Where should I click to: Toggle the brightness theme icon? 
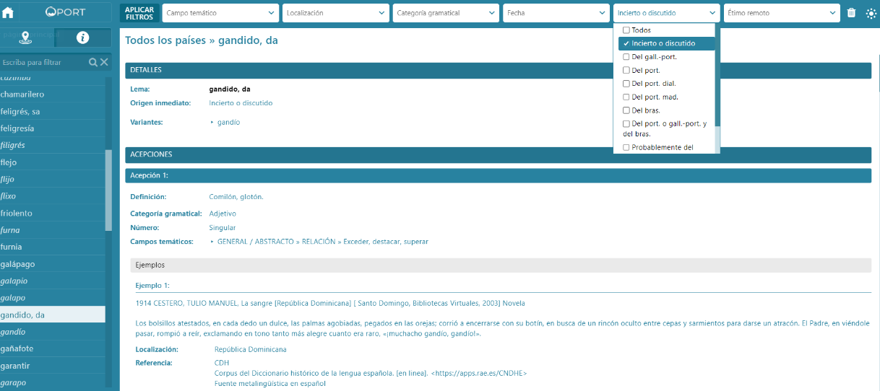point(871,13)
